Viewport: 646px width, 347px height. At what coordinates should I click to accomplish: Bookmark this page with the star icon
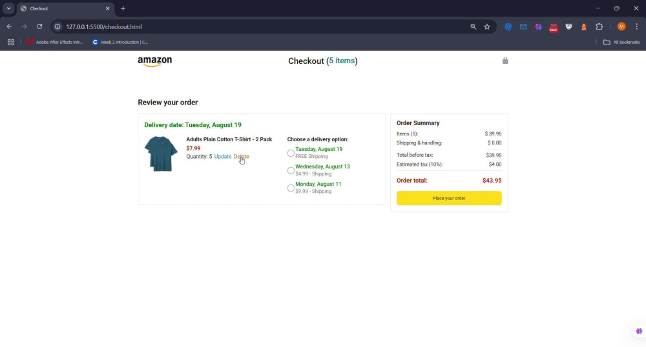pyautogui.click(x=487, y=26)
